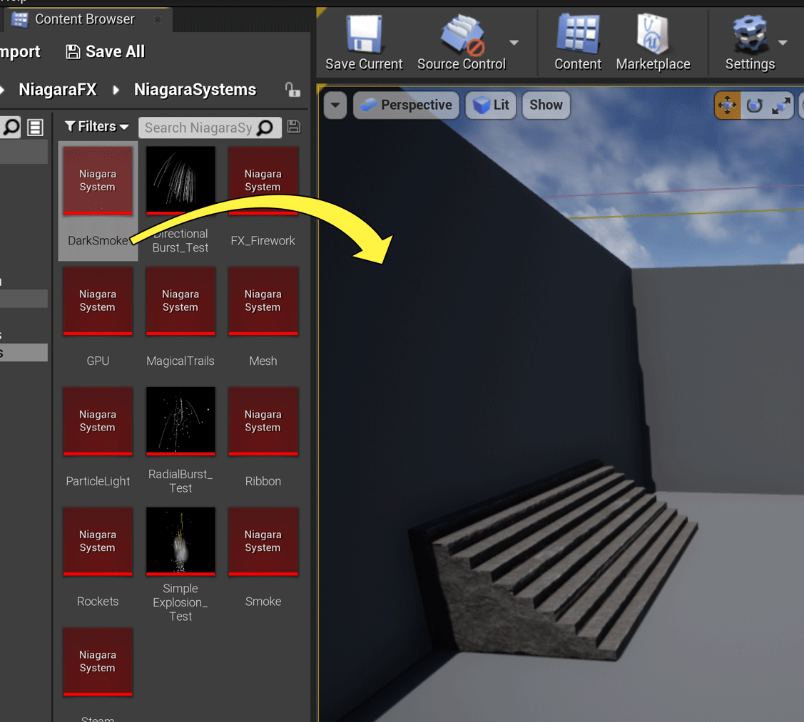This screenshot has width=804, height=722.
Task: Click the Content Browser tab grid icon
Action: tap(20, 19)
